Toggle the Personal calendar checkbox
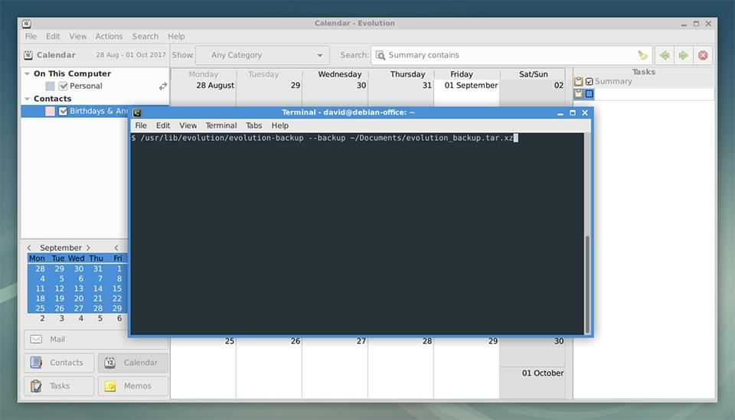 tap(63, 86)
